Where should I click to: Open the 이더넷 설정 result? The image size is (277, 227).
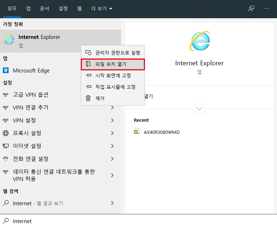61,146
